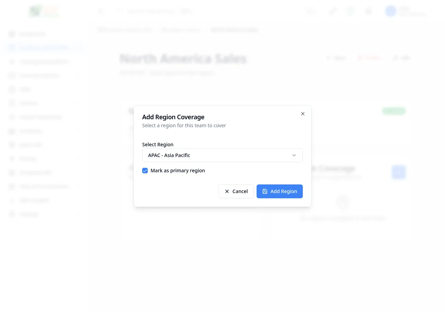
Task: Click the back arrow icon near the page title
Action: pyautogui.click(x=329, y=58)
